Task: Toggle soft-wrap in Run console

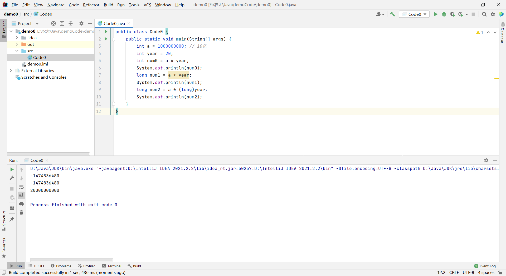Action: 21,187
